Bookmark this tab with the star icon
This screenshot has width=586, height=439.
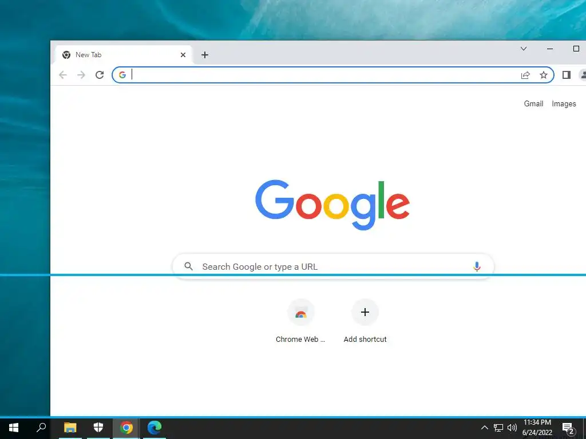coord(544,75)
